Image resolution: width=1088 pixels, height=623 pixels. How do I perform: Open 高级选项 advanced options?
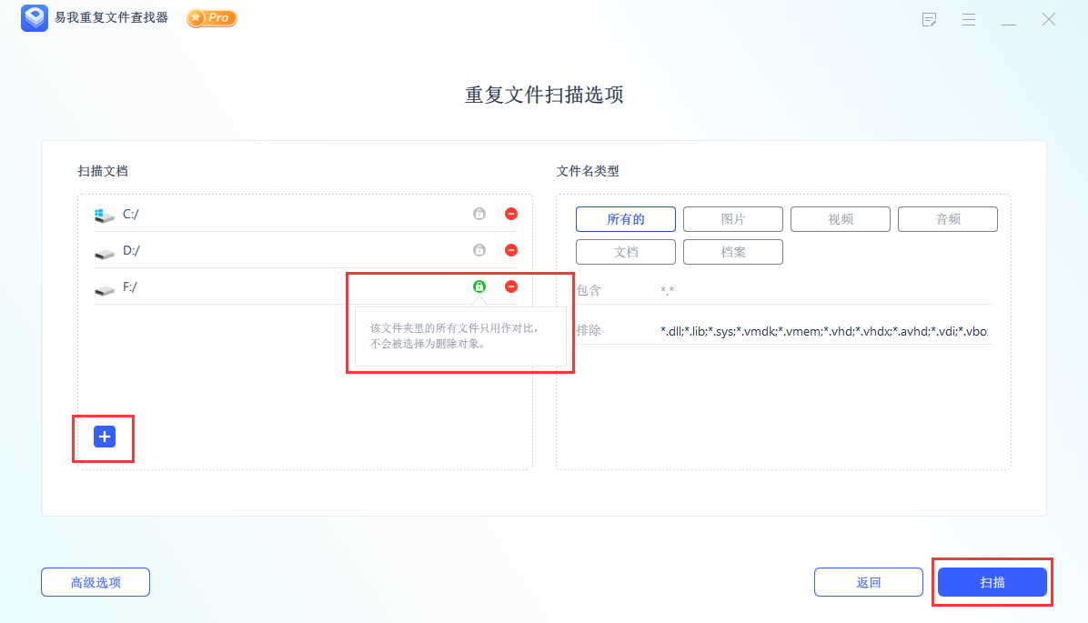point(95,582)
